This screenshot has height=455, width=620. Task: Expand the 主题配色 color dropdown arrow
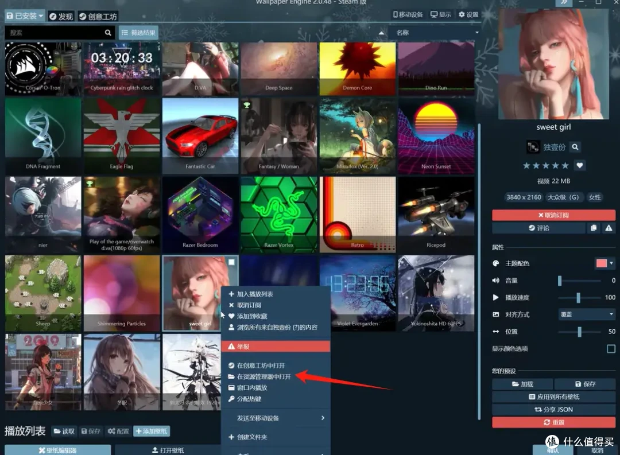pyautogui.click(x=611, y=263)
